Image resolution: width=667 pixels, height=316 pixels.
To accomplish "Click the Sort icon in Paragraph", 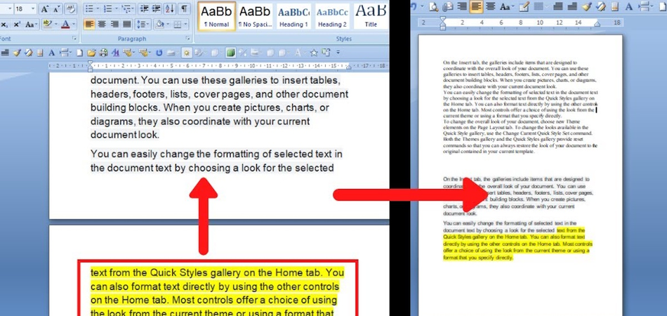I will (x=169, y=8).
